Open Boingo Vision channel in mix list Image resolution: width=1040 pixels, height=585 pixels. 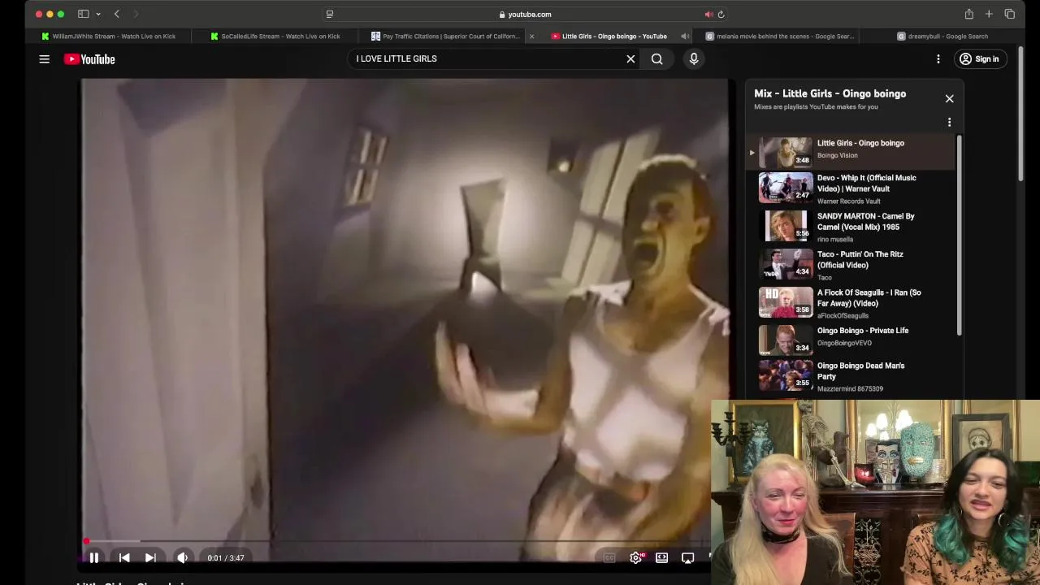tap(837, 155)
